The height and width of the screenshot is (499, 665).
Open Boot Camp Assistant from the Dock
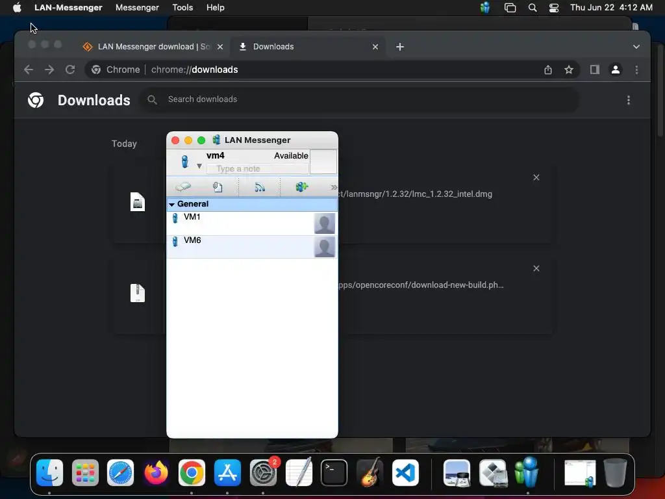(x=492, y=473)
